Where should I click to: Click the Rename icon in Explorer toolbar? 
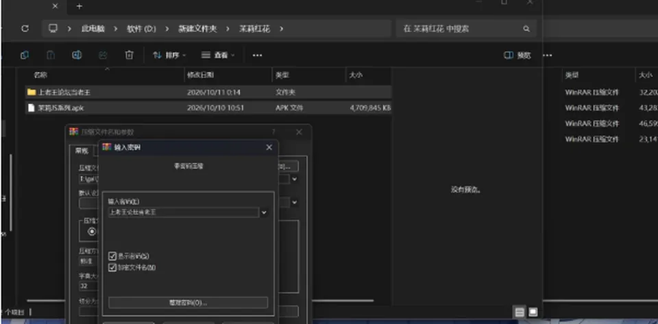(77, 55)
